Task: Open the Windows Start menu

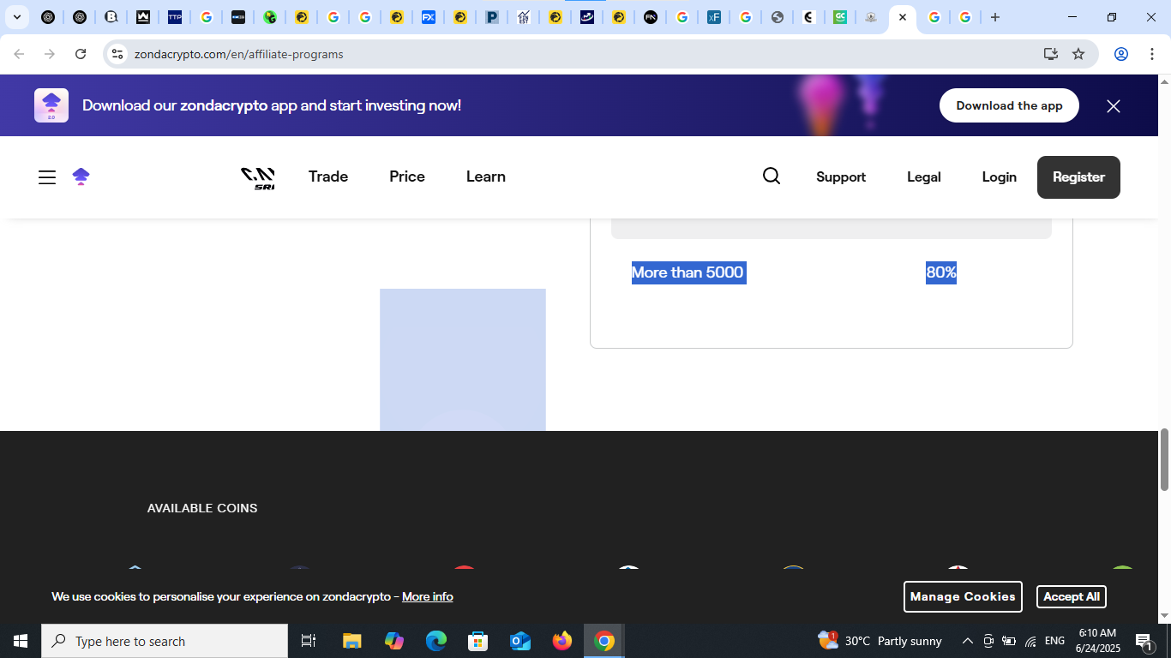Action: [x=21, y=641]
